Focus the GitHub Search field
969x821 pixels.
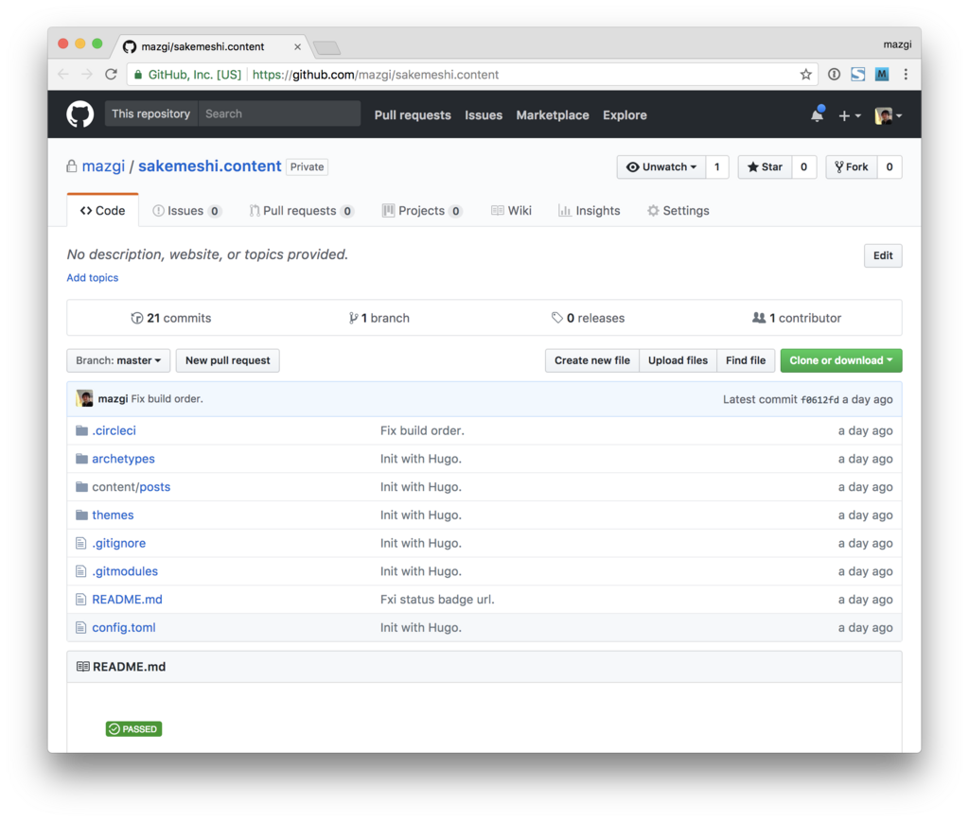279,114
